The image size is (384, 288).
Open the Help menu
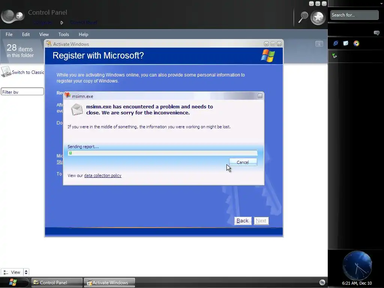(83, 34)
